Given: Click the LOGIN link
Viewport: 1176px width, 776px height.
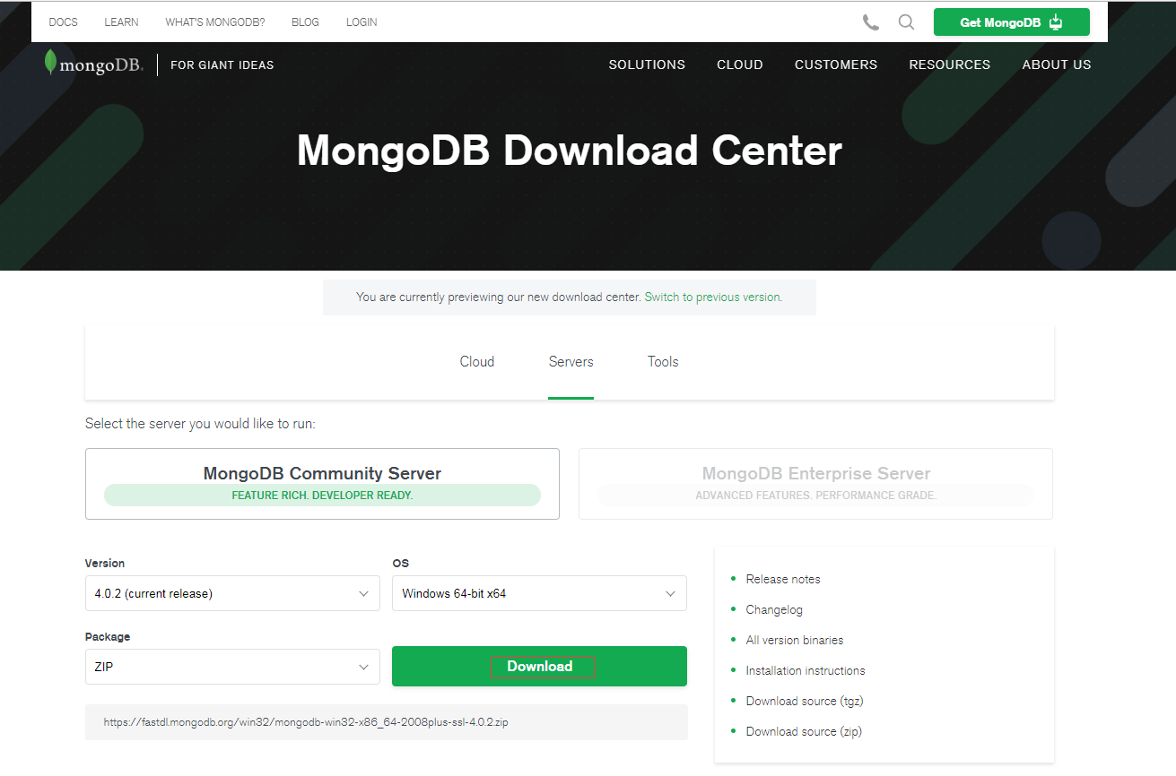Looking at the screenshot, I should (x=362, y=22).
